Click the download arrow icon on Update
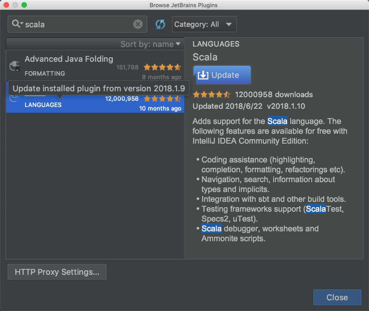Viewport: 369px width, 311px height. [x=203, y=75]
